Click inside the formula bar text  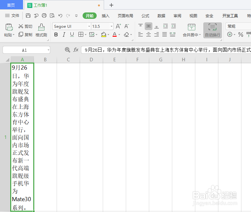(166, 50)
